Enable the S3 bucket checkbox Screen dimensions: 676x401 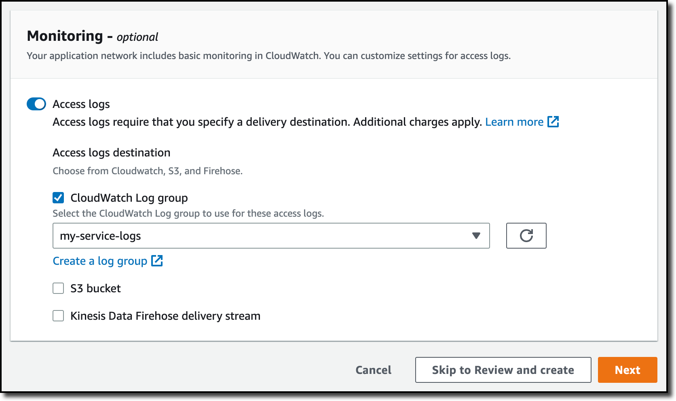coord(58,288)
